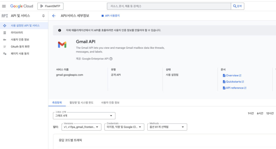Click the external-link icon beside Overview

tap(240, 76)
